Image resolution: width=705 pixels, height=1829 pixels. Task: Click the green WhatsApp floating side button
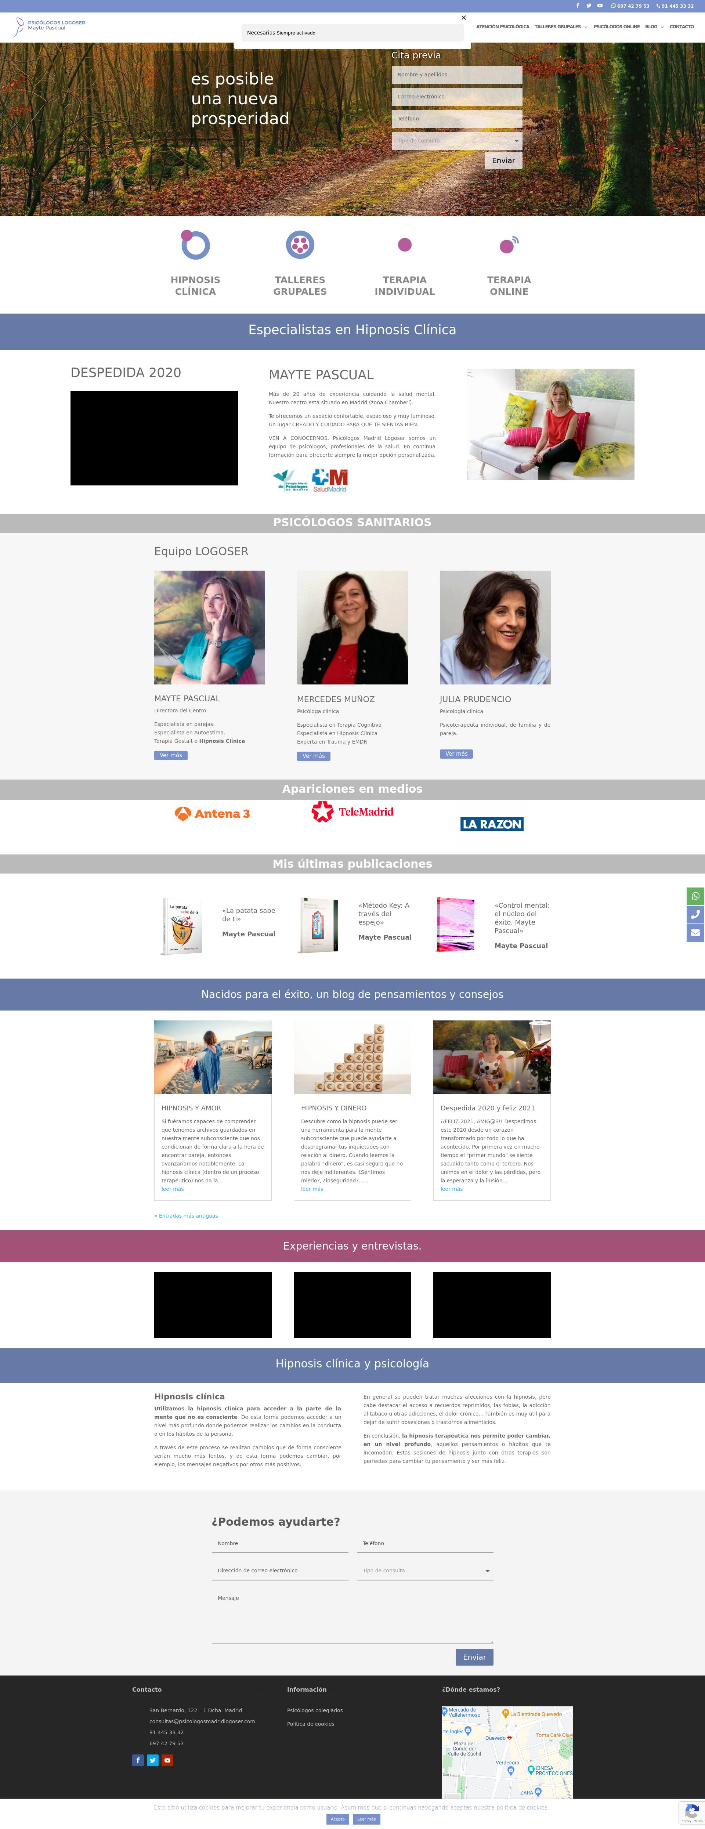point(696,896)
